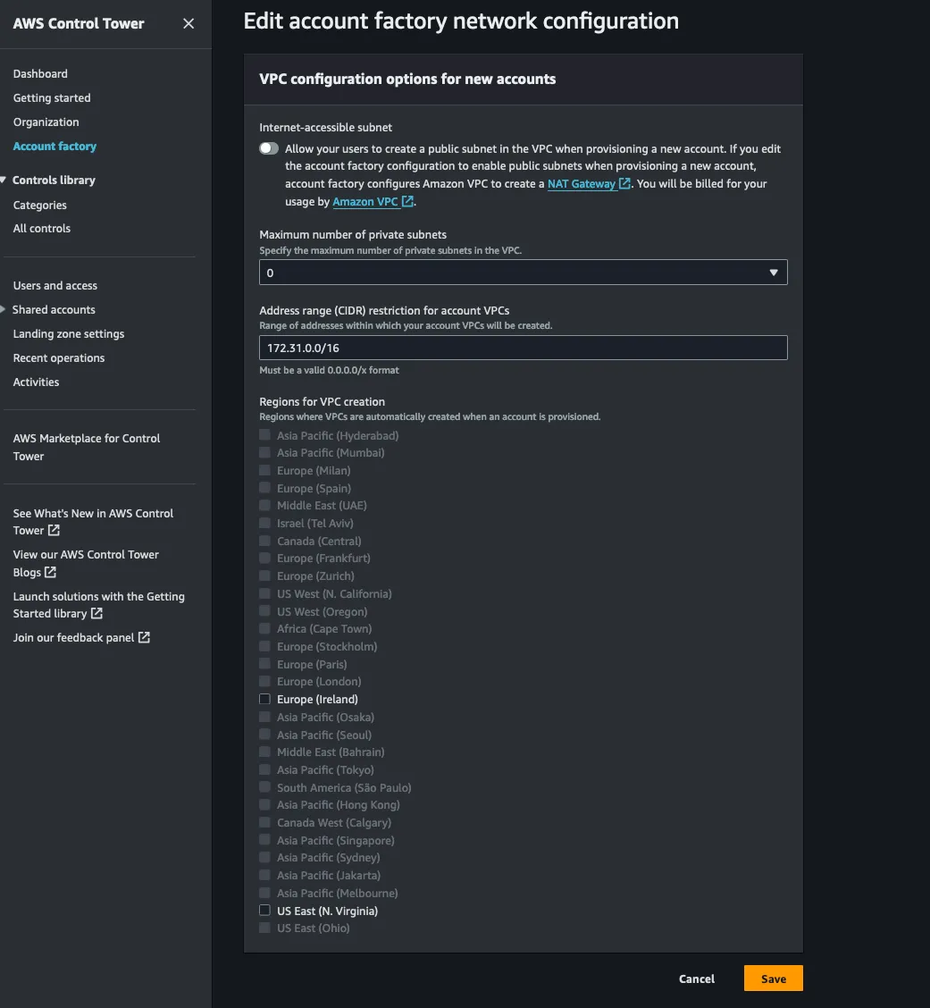Viewport: 930px width, 1008px height.
Task: Cancel editing the network configuration
Action: [696, 979]
